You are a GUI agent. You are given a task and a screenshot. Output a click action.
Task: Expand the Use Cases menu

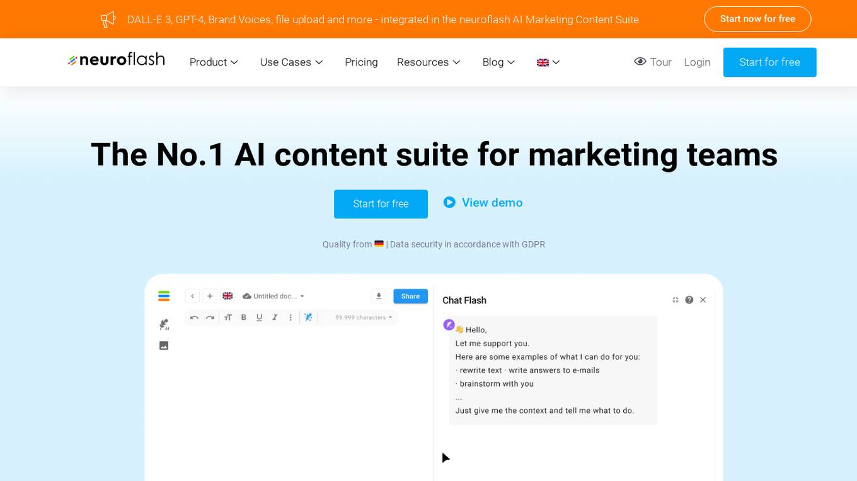tap(291, 62)
